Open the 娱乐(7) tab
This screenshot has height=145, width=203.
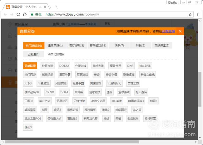tap(119, 45)
